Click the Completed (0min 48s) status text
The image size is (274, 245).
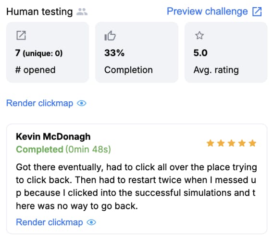(63, 150)
